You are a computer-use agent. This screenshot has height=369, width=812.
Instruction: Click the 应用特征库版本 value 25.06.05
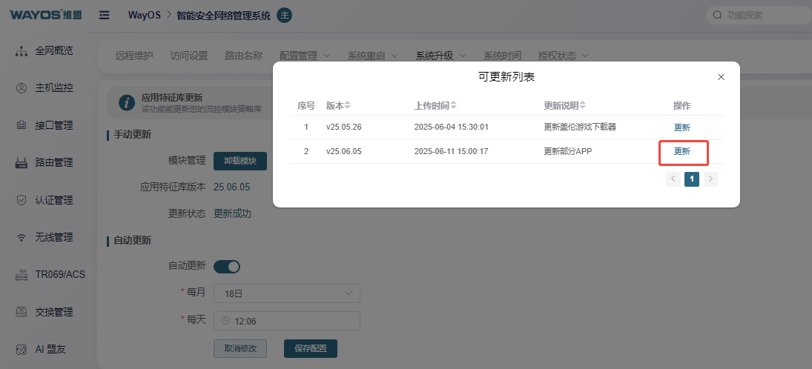click(x=232, y=187)
